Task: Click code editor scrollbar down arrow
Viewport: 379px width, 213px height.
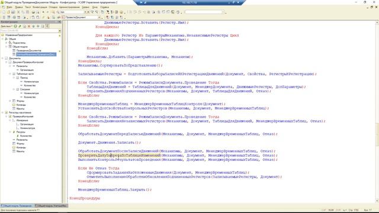Action: click(377, 201)
